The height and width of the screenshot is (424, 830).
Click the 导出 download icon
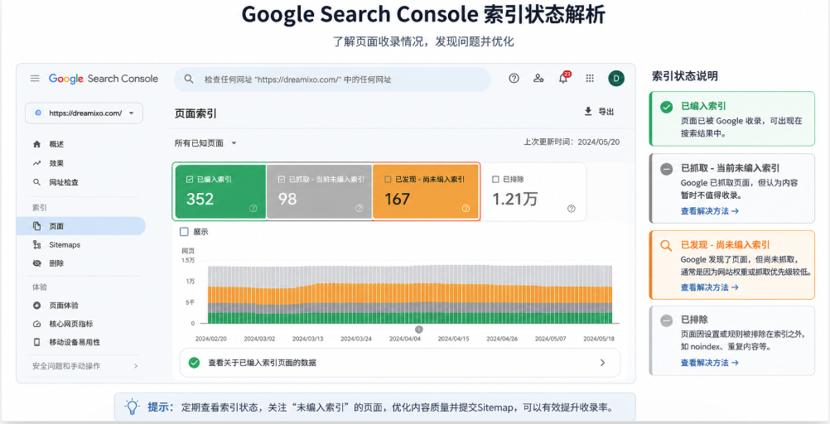click(x=588, y=111)
